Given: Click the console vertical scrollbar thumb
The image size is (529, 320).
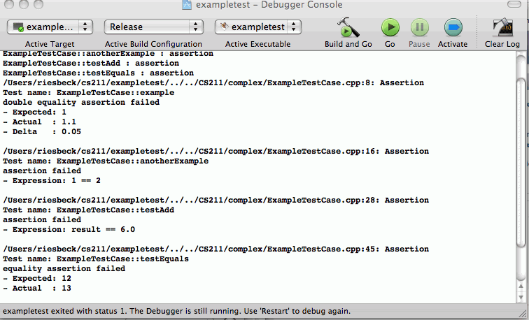Looking at the screenshot, I should [x=521, y=161].
